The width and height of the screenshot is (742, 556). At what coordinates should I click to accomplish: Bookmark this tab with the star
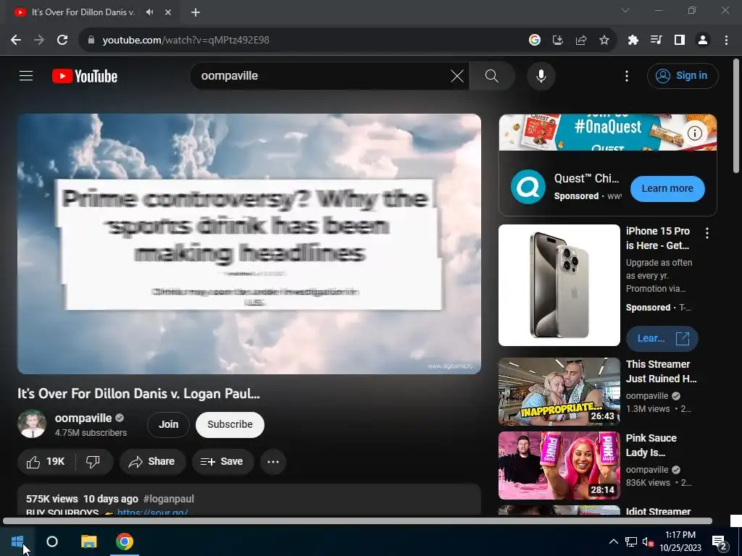pyautogui.click(x=604, y=40)
